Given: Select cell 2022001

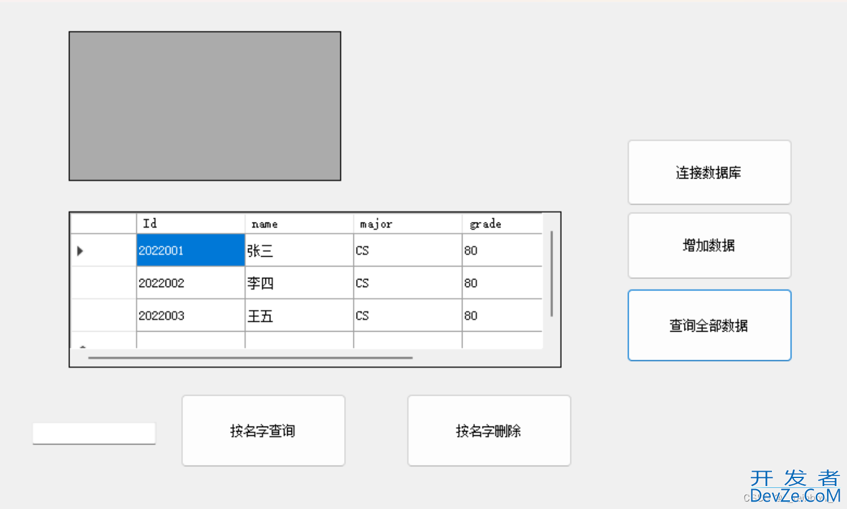Looking at the screenshot, I should tap(191, 250).
